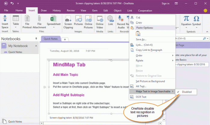Switch to the View tab
The width and height of the screenshot is (210, 125).
pyautogui.click(x=83, y=10)
